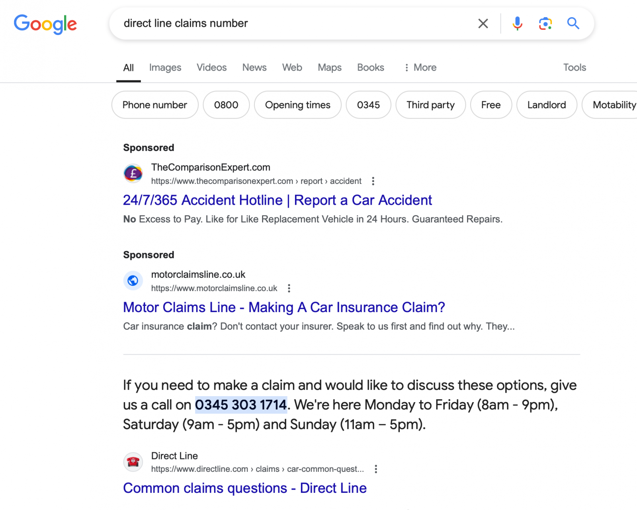
Task: Clear the search box with X
Action: point(483,23)
